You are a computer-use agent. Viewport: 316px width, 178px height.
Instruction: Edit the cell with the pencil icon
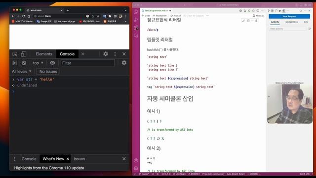[243, 21]
